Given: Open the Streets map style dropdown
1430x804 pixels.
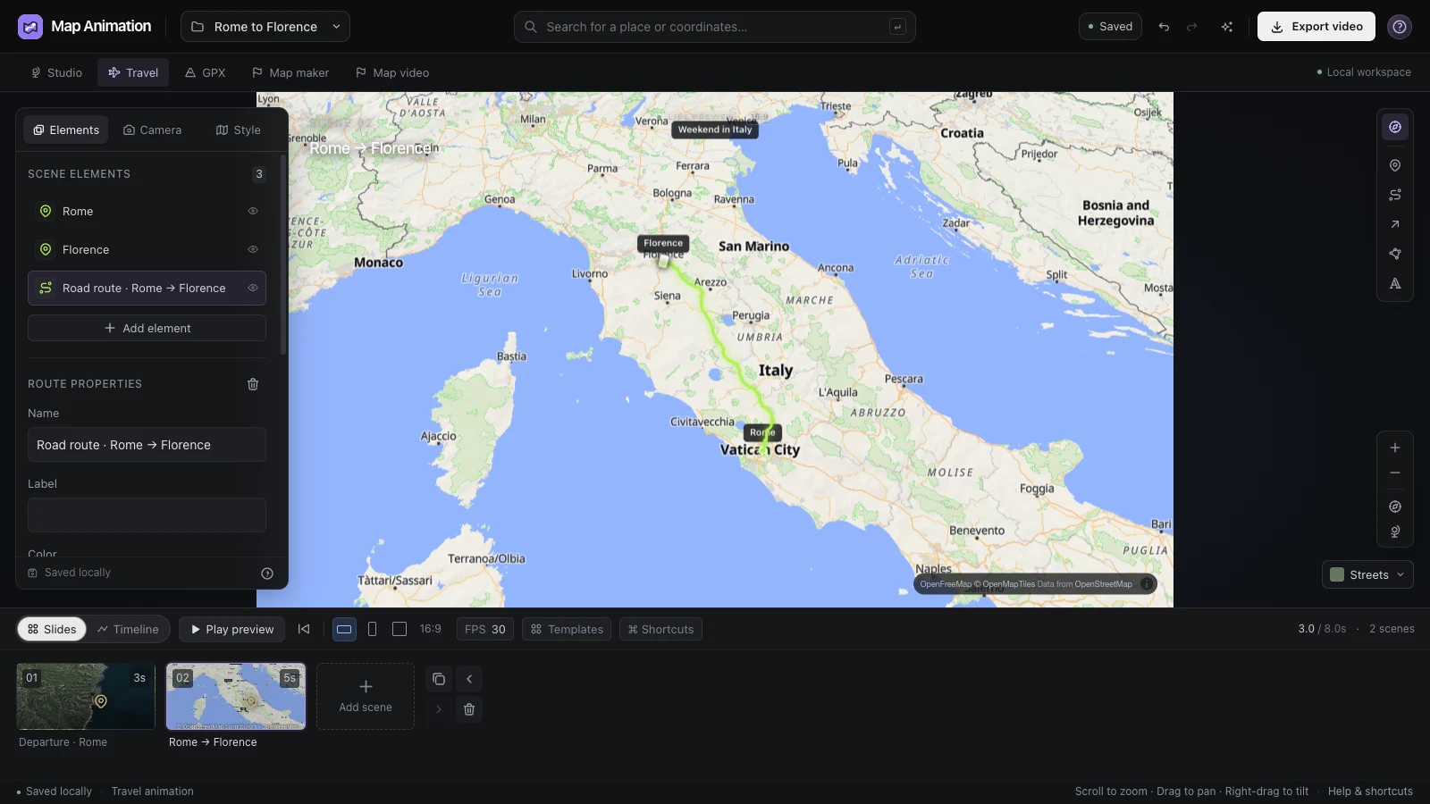Looking at the screenshot, I should pyautogui.click(x=1367, y=574).
